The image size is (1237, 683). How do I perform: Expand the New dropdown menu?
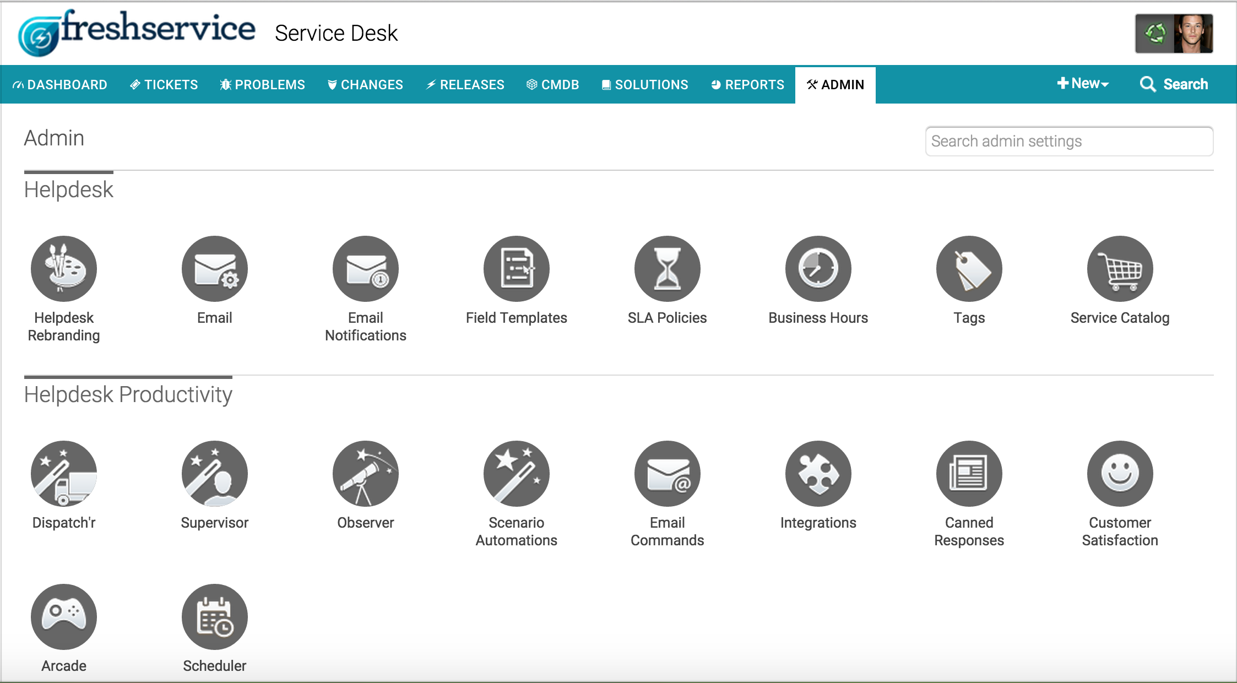1083,84
